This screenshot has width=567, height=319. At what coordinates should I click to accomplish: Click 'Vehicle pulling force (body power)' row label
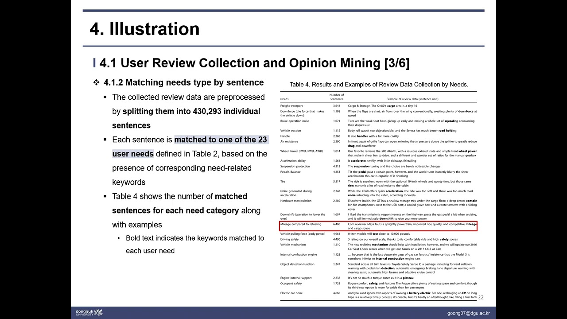tap(303, 233)
